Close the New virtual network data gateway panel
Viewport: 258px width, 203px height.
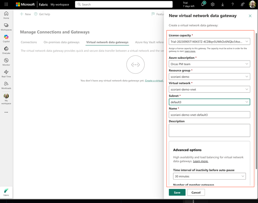coord(250,16)
